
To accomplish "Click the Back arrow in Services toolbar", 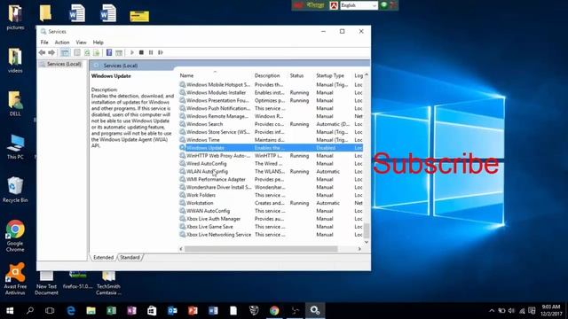I will (x=42, y=52).
